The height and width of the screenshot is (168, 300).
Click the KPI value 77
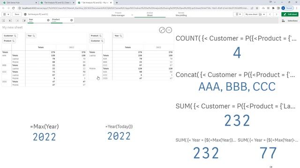[x=268, y=153]
